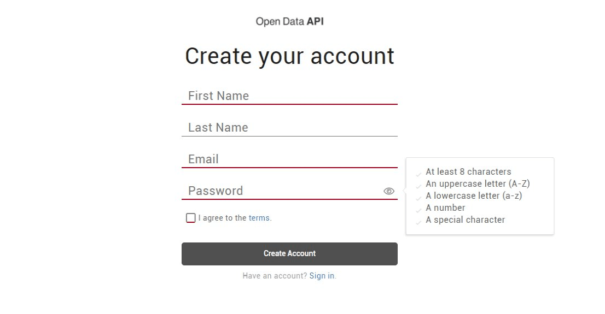
Task: Click the I agree to the label text
Action: (222, 218)
